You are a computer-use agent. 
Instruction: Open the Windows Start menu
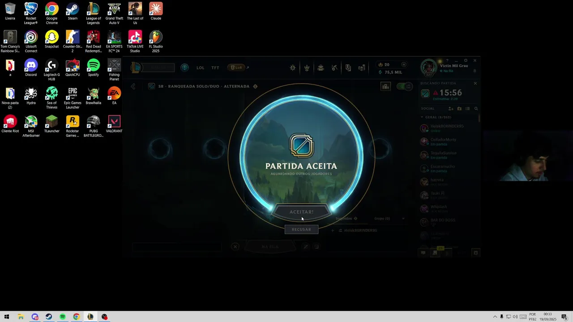7,317
